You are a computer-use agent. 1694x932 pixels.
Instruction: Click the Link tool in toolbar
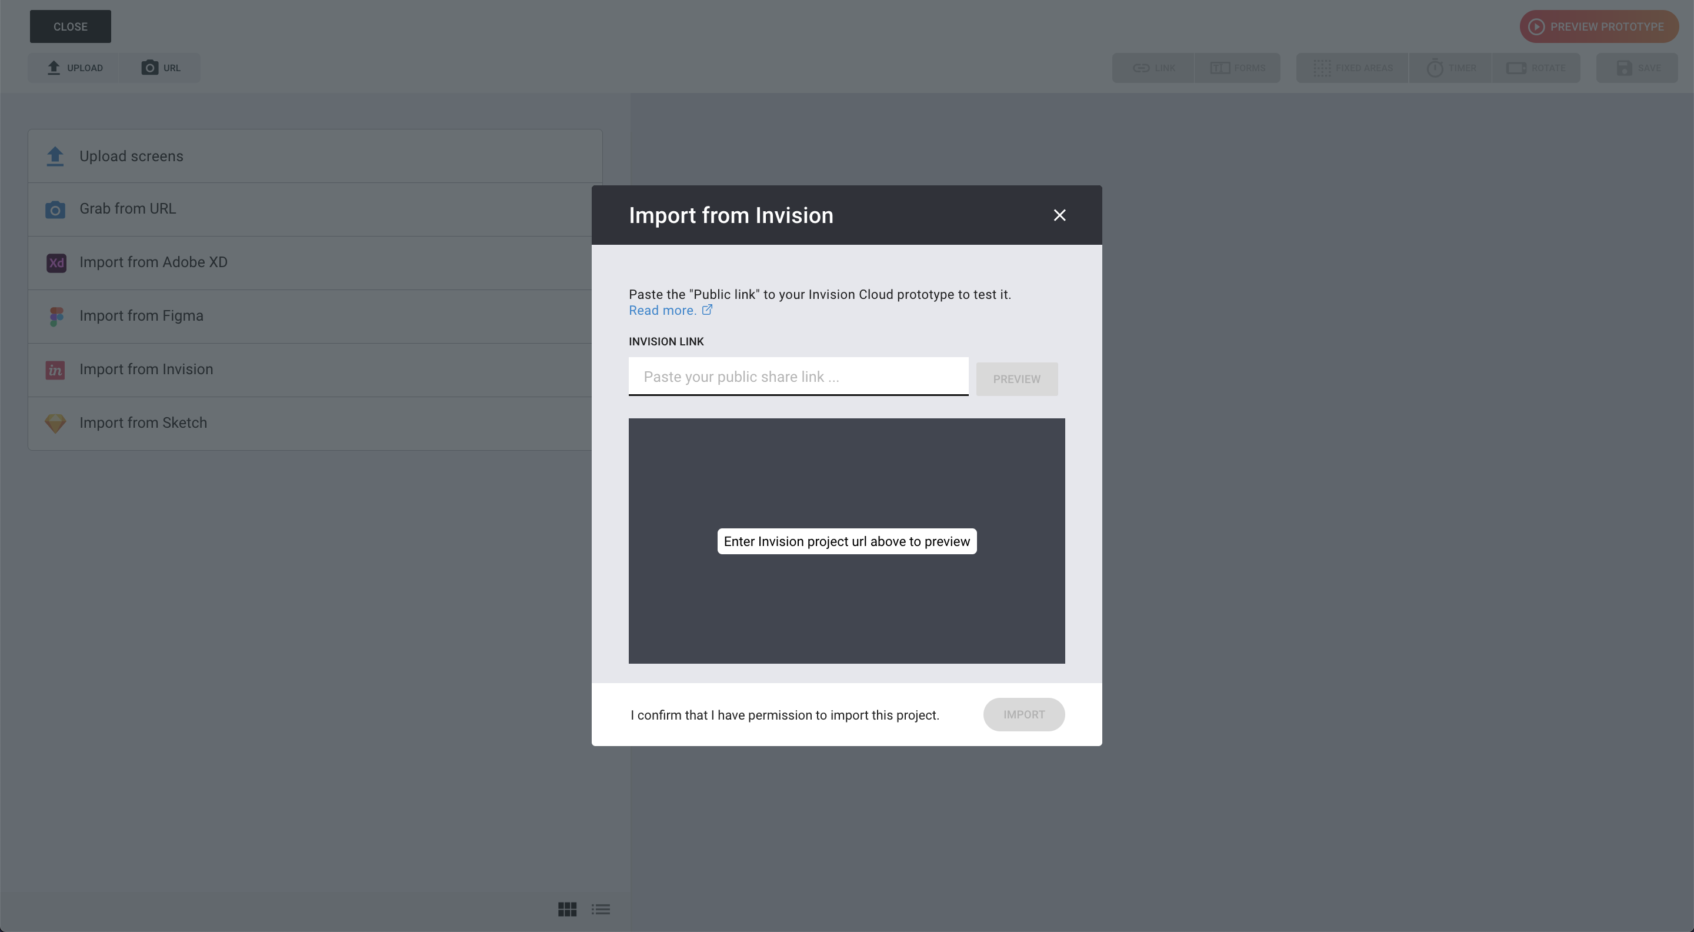tap(1153, 68)
